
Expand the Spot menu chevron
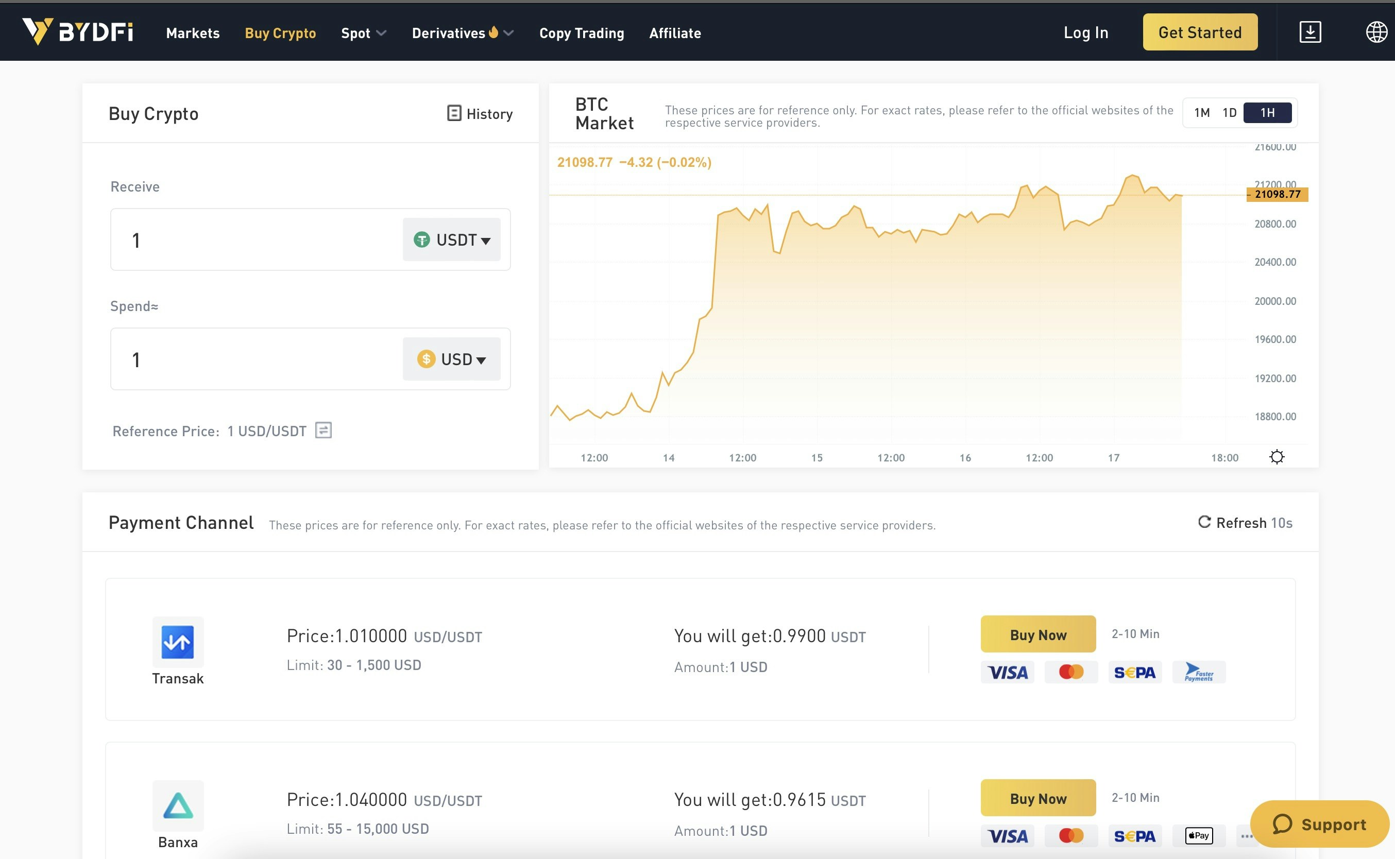(x=381, y=33)
